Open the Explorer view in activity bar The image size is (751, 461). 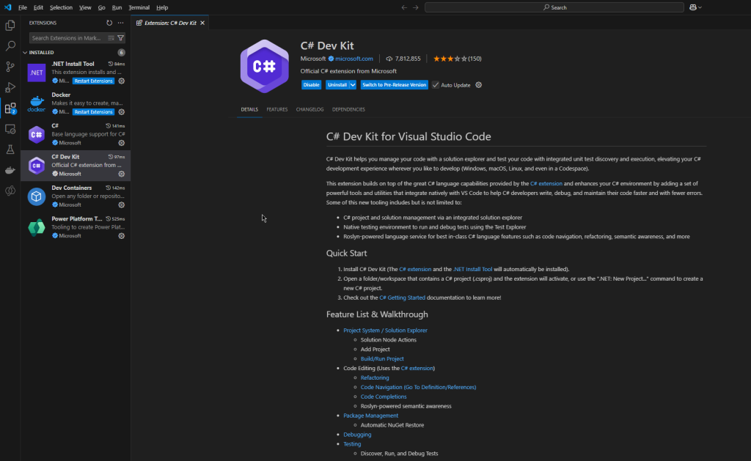pos(10,26)
